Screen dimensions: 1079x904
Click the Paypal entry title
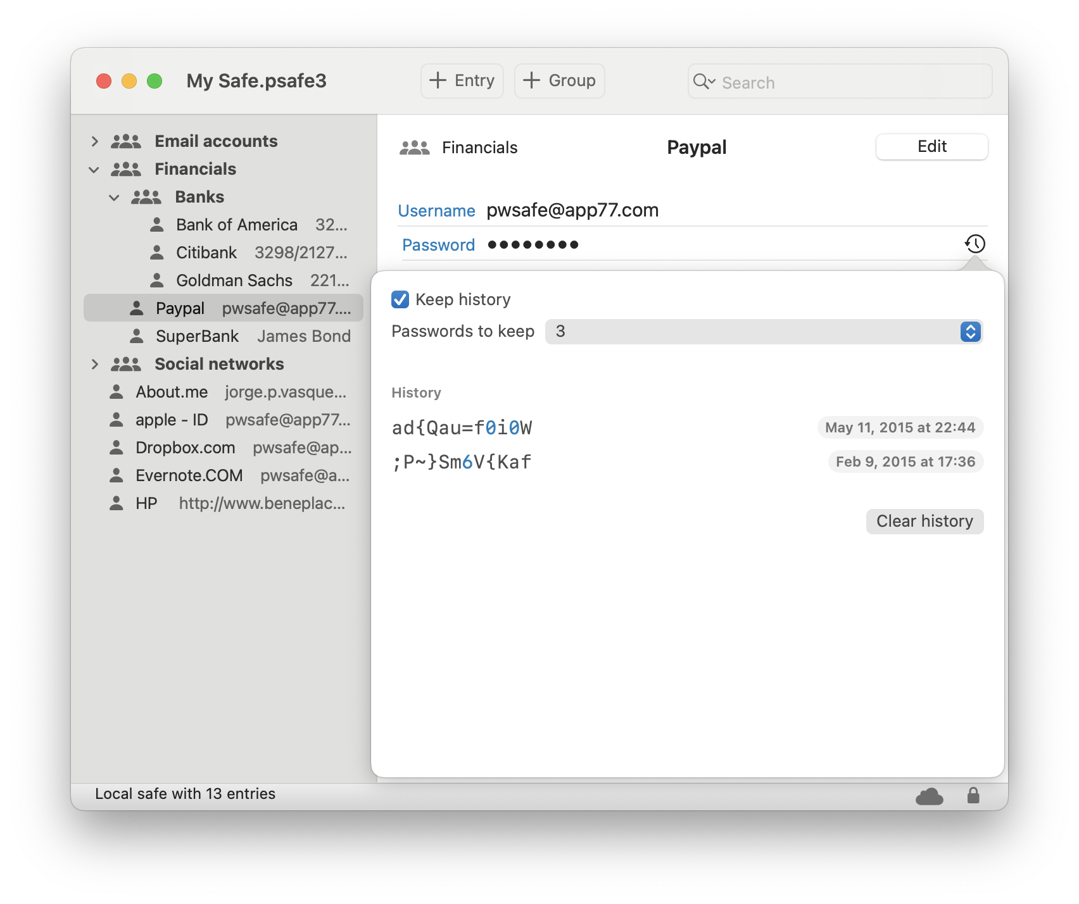tap(697, 148)
